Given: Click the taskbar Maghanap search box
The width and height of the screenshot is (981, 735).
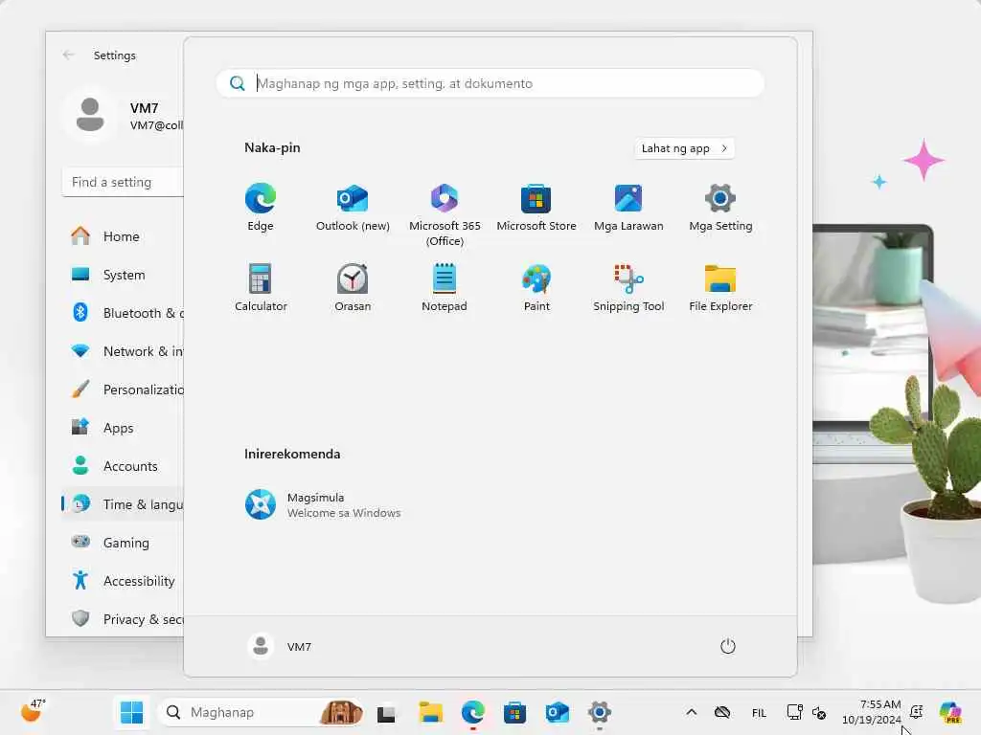Looking at the screenshot, I should [262, 712].
